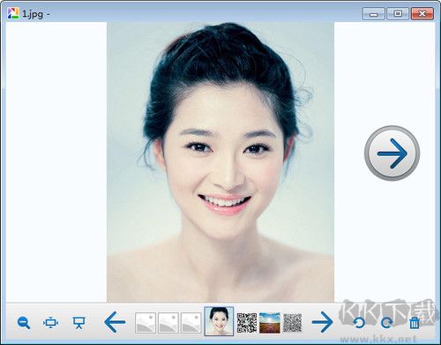Start slideshow with the projector screen icon

coord(78,323)
